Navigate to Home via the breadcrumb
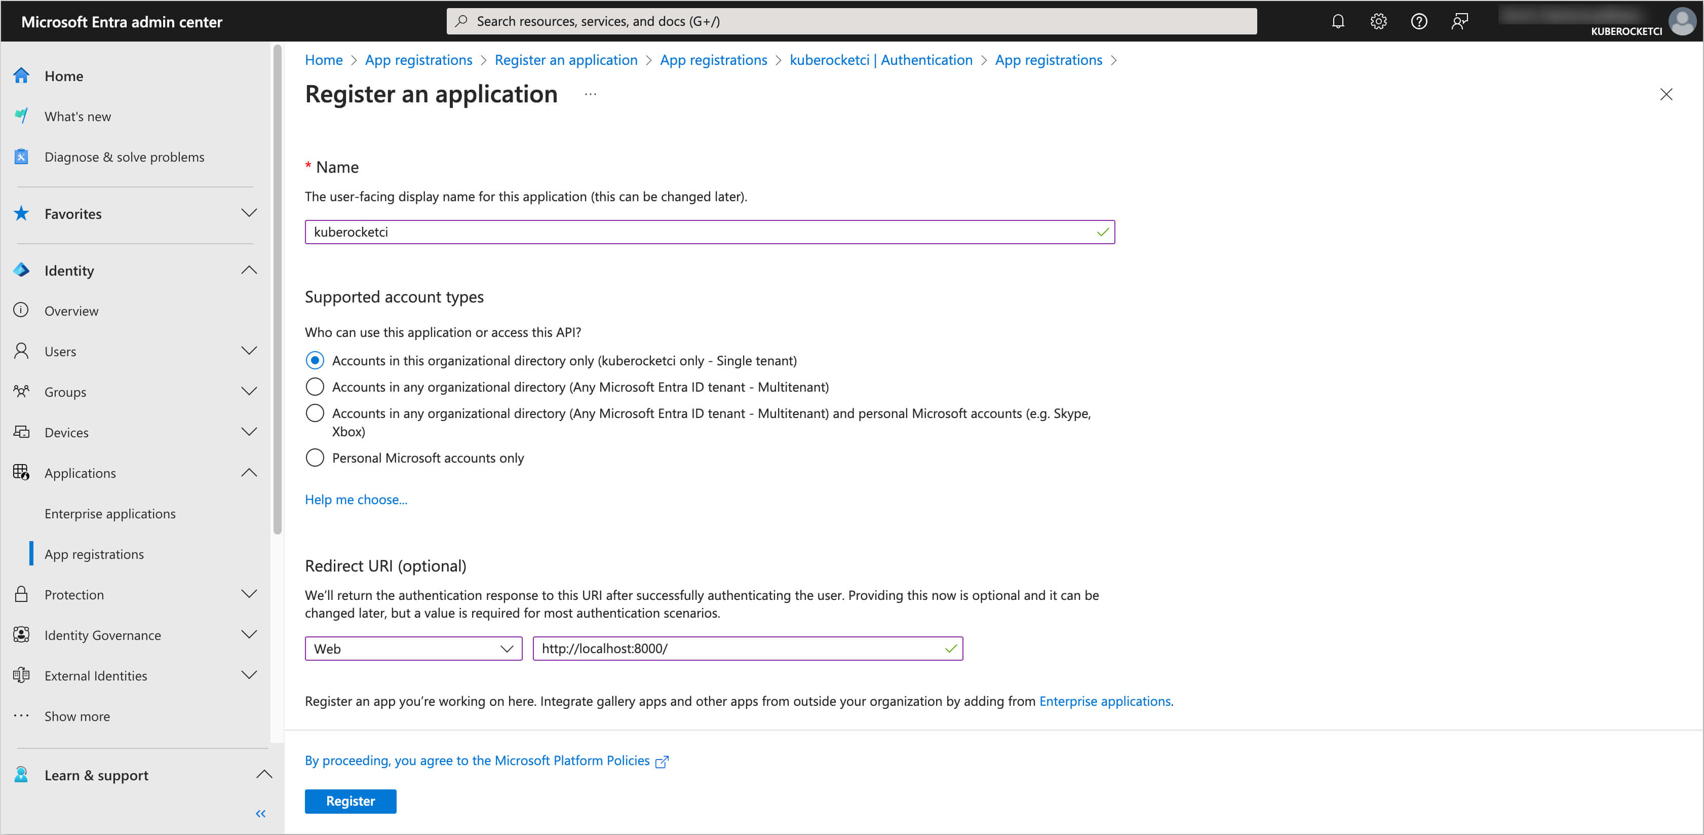1704x835 pixels. pos(324,60)
